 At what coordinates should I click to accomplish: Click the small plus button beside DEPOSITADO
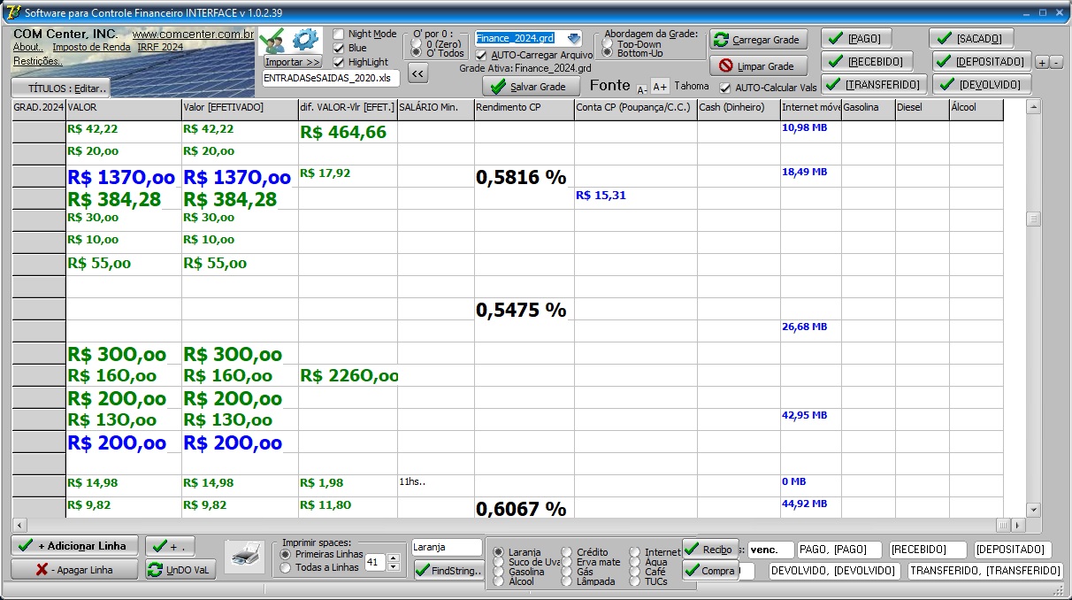tap(1042, 63)
